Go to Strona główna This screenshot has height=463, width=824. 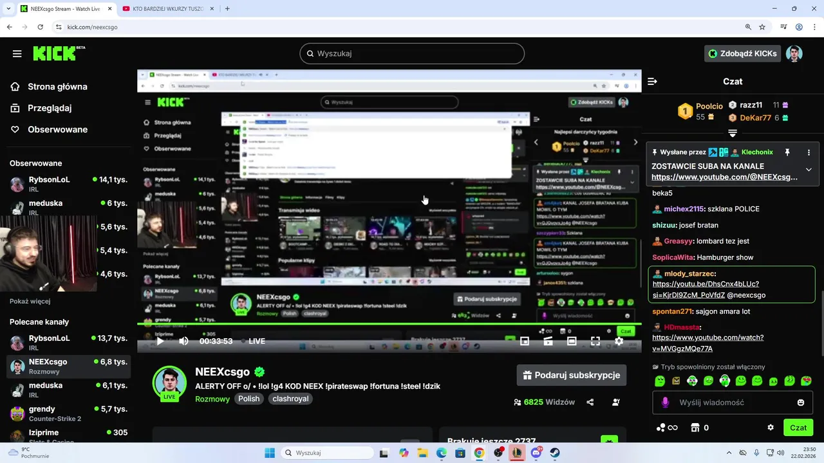tap(49, 87)
